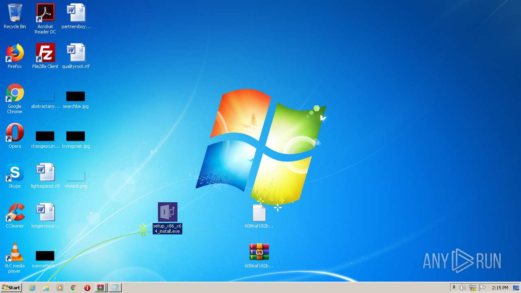Select the abstractany file icon
The width and height of the screenshot is (521, 293).
[x=45, y=100]
